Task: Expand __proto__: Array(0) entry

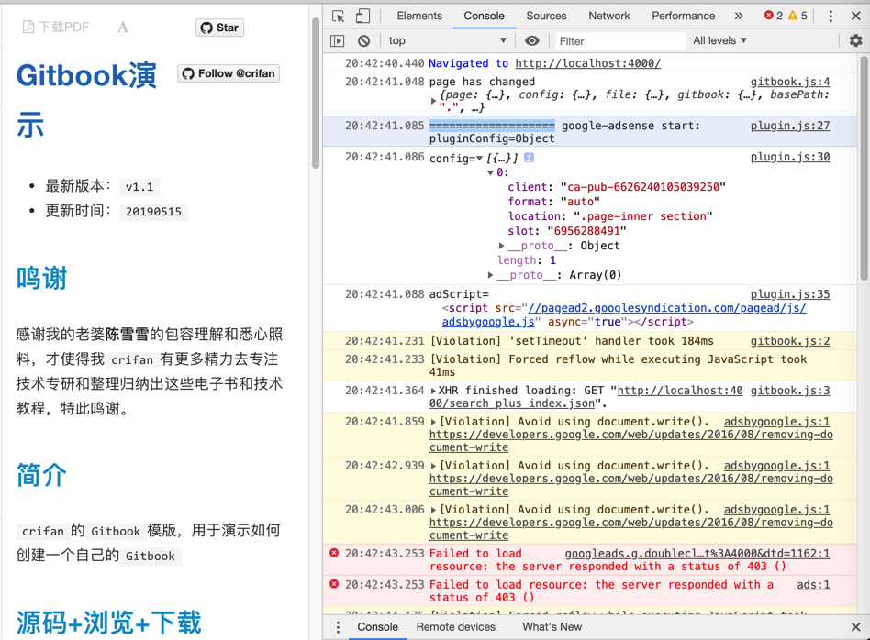Action: [x=490, y=275]
